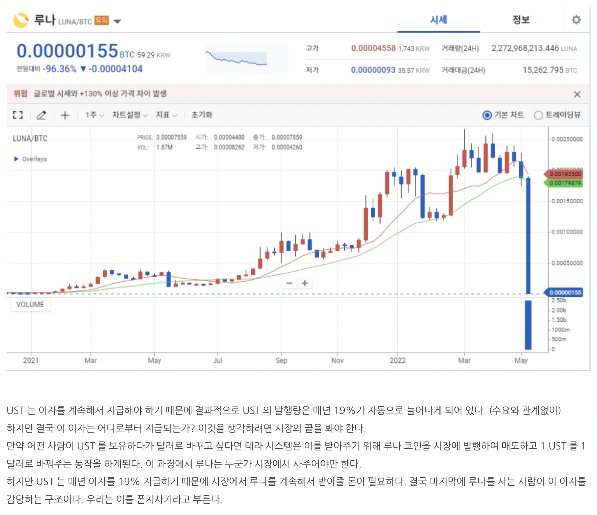
Task: Click the 위험 warning label
Action: (x=21, y=94)
